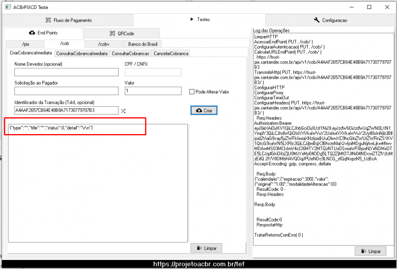
Task: Toggle the Pode Alterar Valor checkbox
Action: (x=192, y=91)
